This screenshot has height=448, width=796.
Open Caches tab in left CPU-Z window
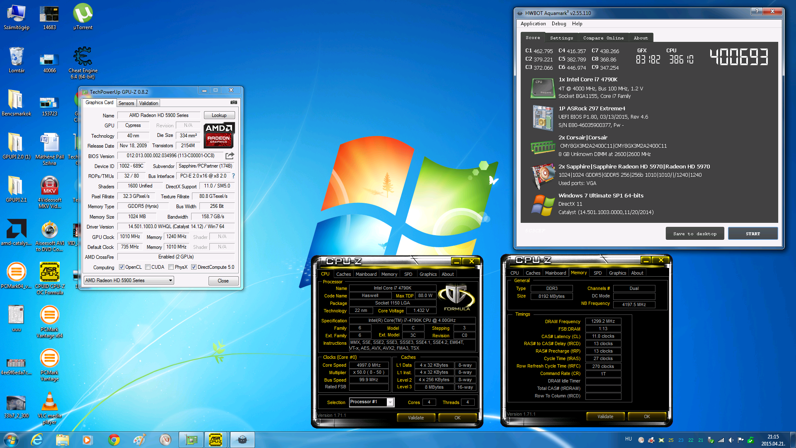point(343,274)
